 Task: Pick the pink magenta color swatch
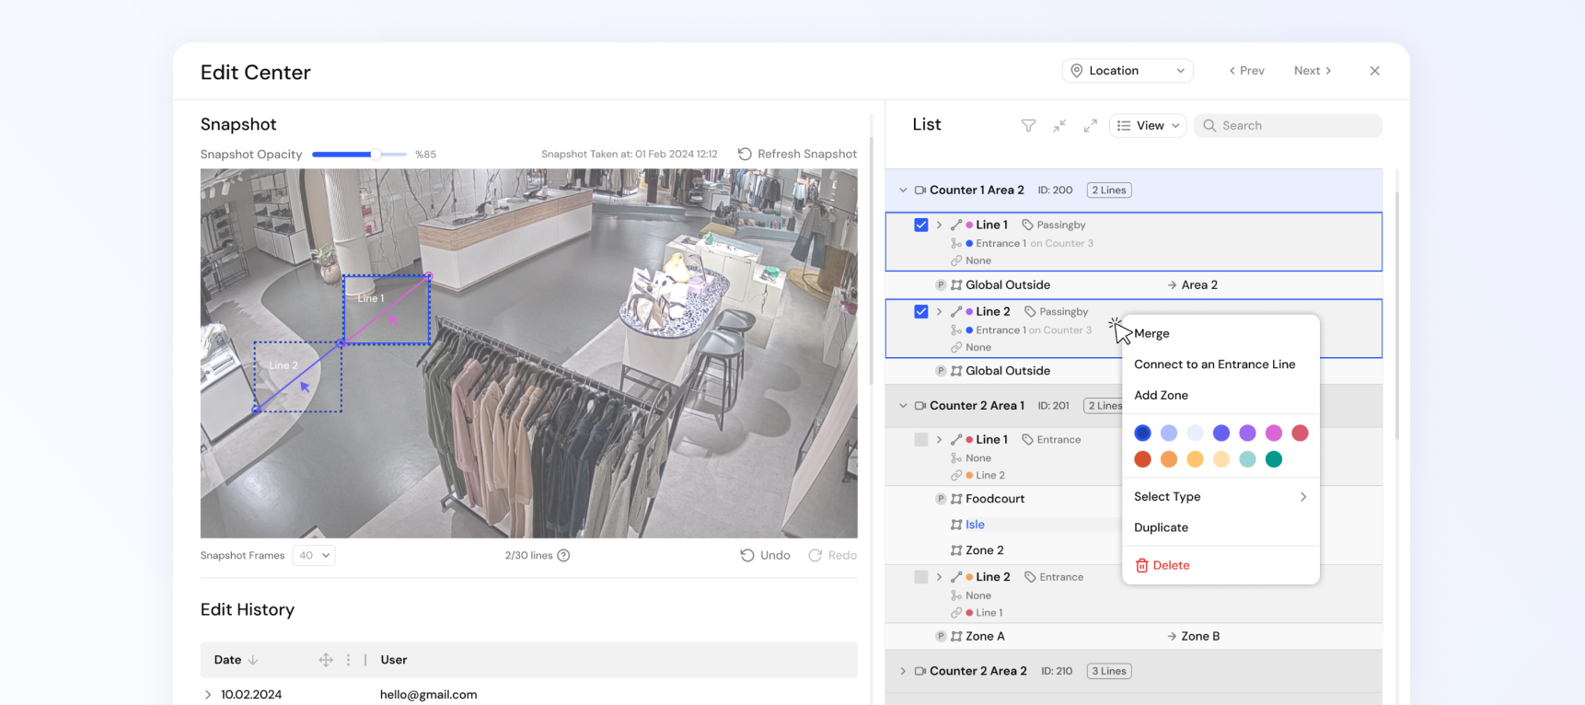1274,433
